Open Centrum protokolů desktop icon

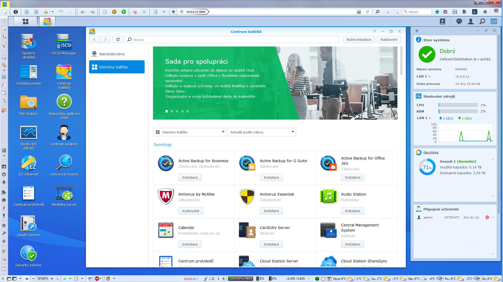pos(29,193)
